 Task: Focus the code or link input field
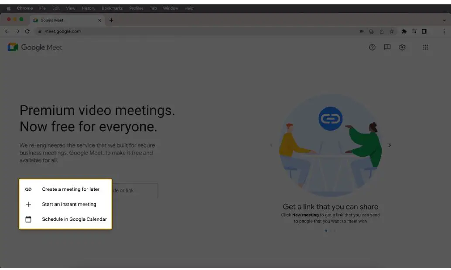(x=135, y=190)
